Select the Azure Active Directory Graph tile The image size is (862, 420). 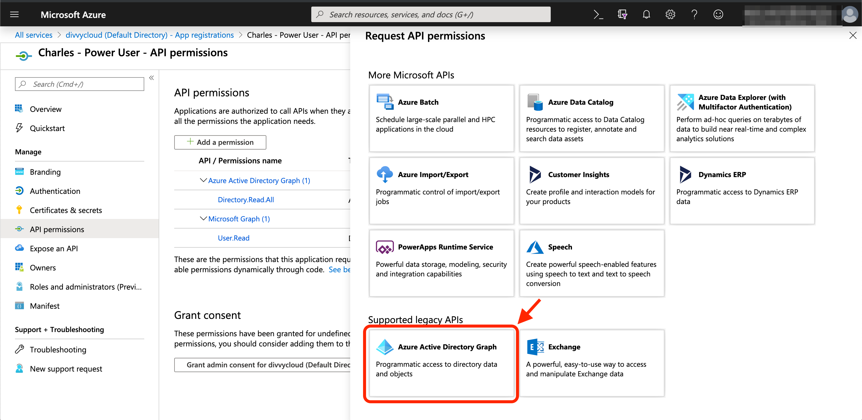(441, 363)
